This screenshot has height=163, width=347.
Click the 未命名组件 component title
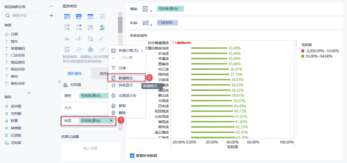click(x=138, y=35)
